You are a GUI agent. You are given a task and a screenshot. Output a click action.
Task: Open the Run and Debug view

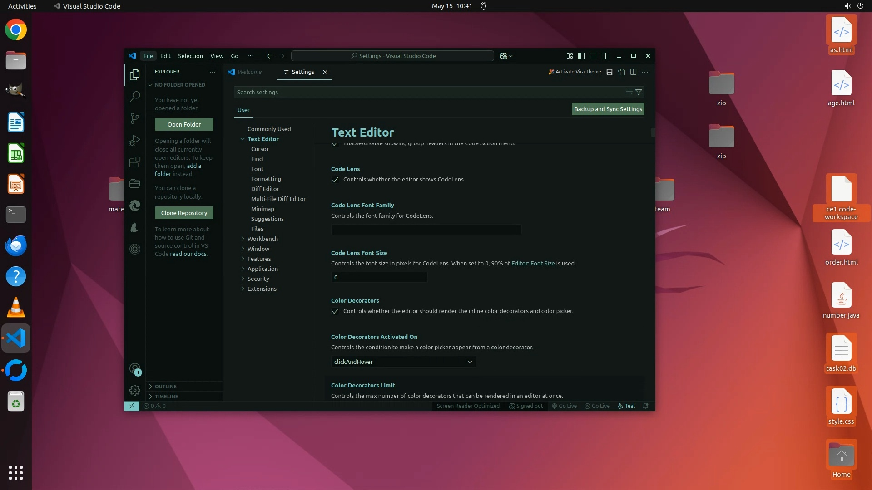click(x=135, y=140)
